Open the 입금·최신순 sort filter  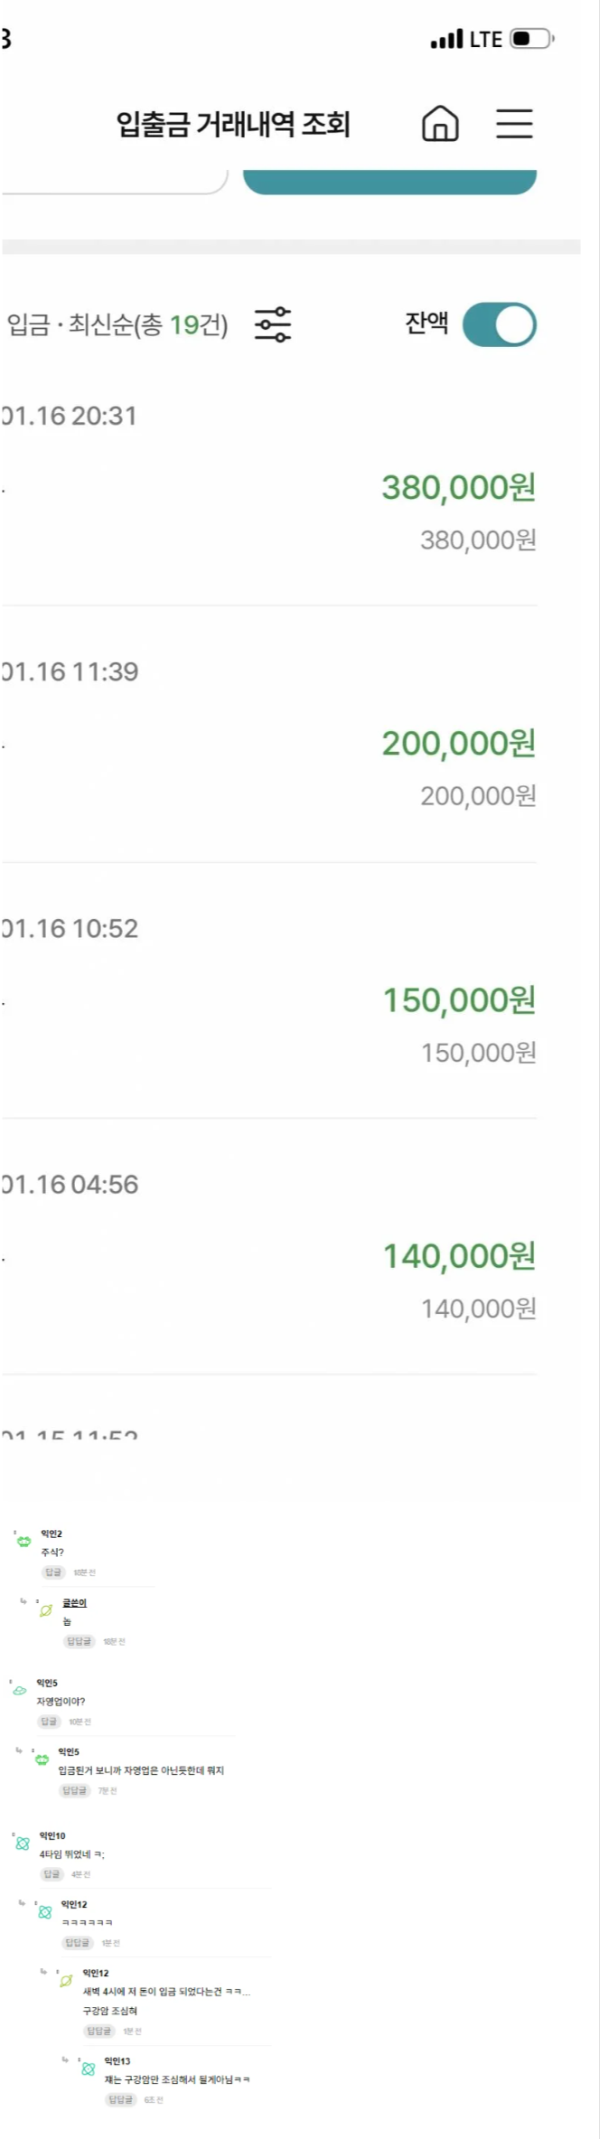coord(117,324)
